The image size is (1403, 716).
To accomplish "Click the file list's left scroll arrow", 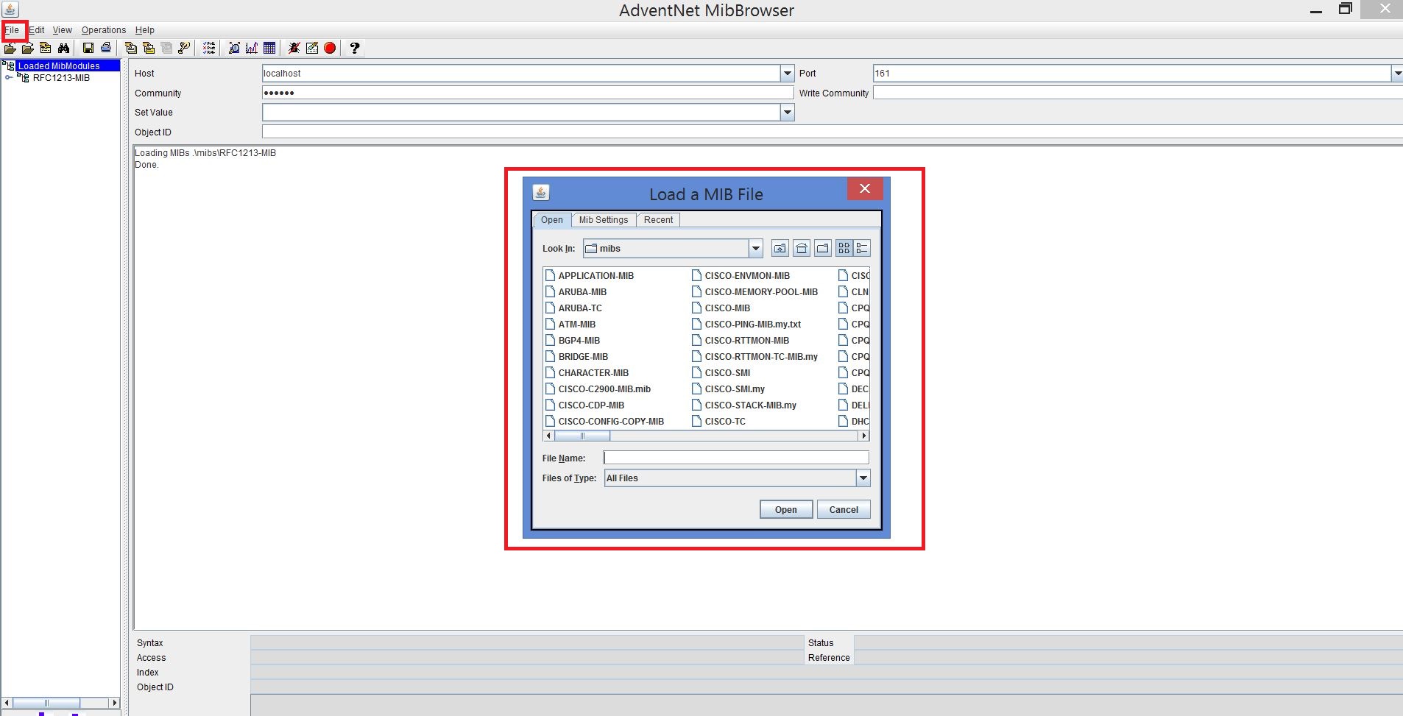I will 548,436.
